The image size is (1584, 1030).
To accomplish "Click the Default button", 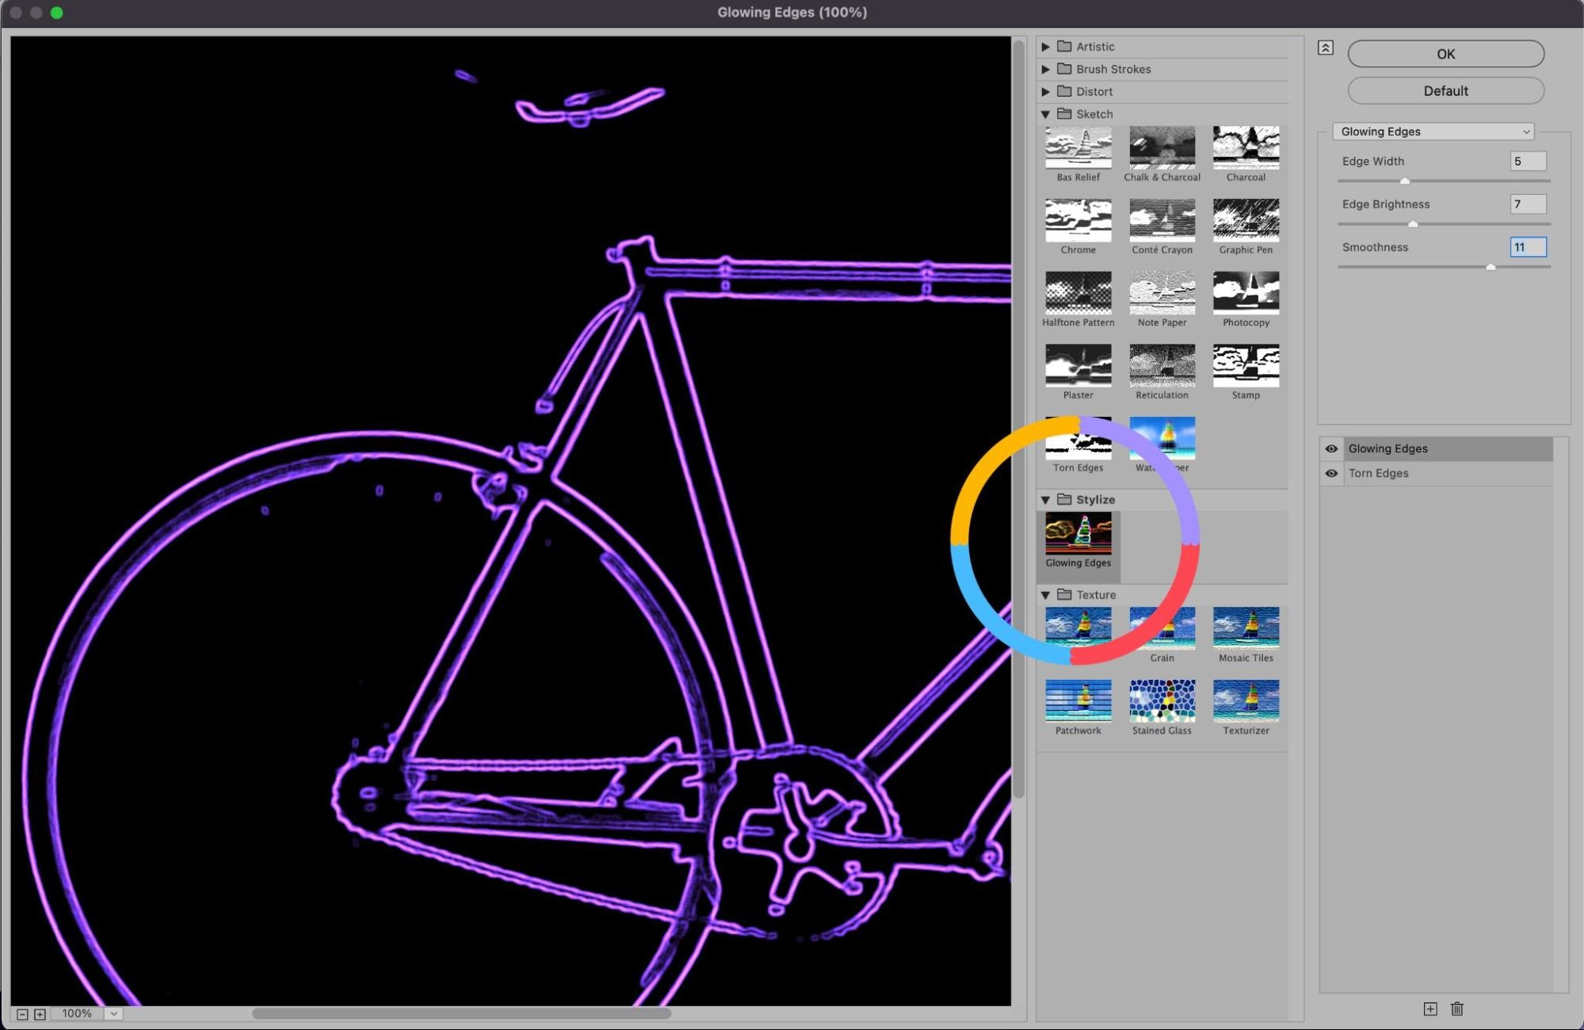I will tap(1445, 91).
